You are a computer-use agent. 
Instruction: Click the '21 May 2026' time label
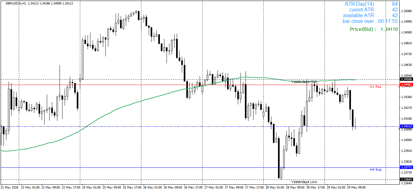[x=10, y=187]
